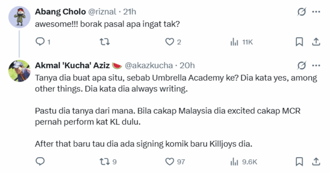This screenshot has width=330, height=173.
Task: Open the Abang Cholo display name
Action: tap(60, 12)
